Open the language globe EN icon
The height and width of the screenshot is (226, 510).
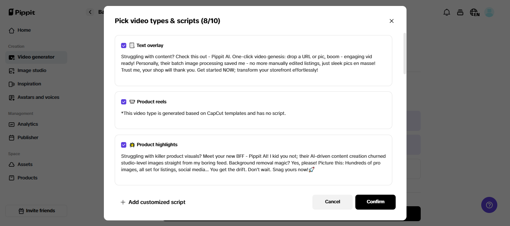[475, 13]
